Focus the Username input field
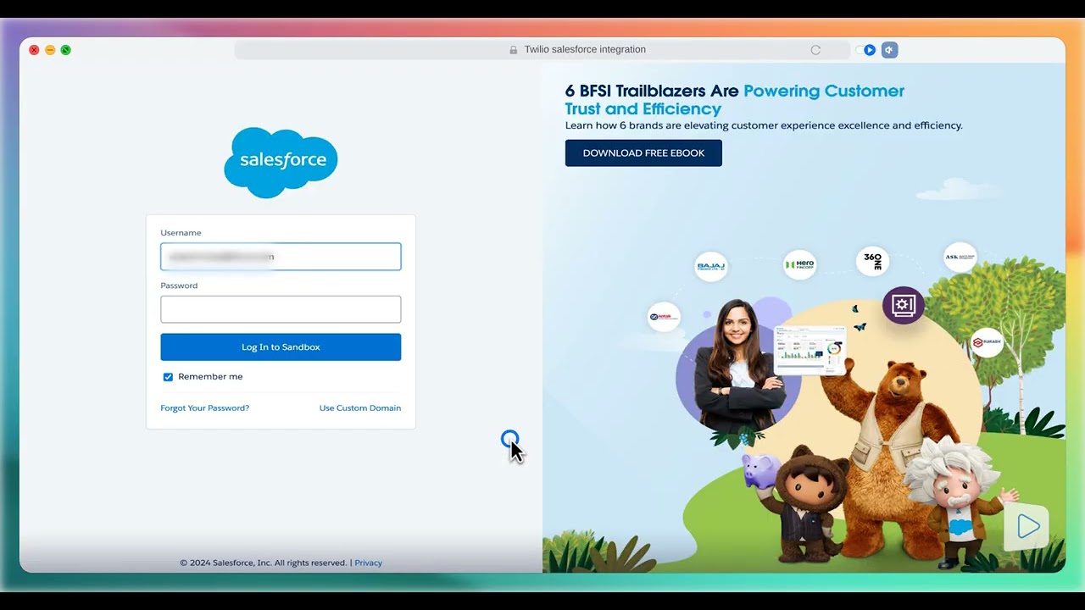The height and width of the screenshot is (610, 1085). [x=281, y=257]
